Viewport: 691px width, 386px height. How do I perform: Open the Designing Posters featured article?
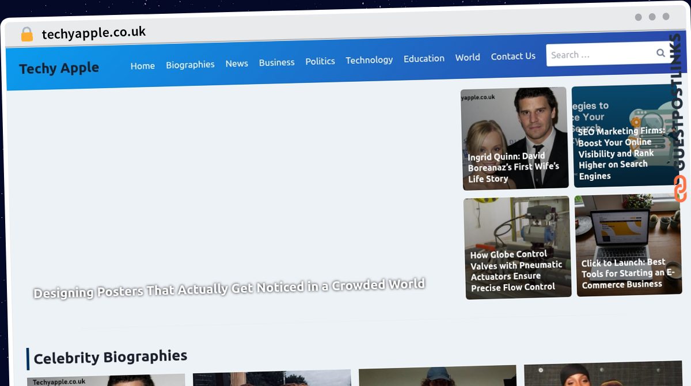[229, 288]
